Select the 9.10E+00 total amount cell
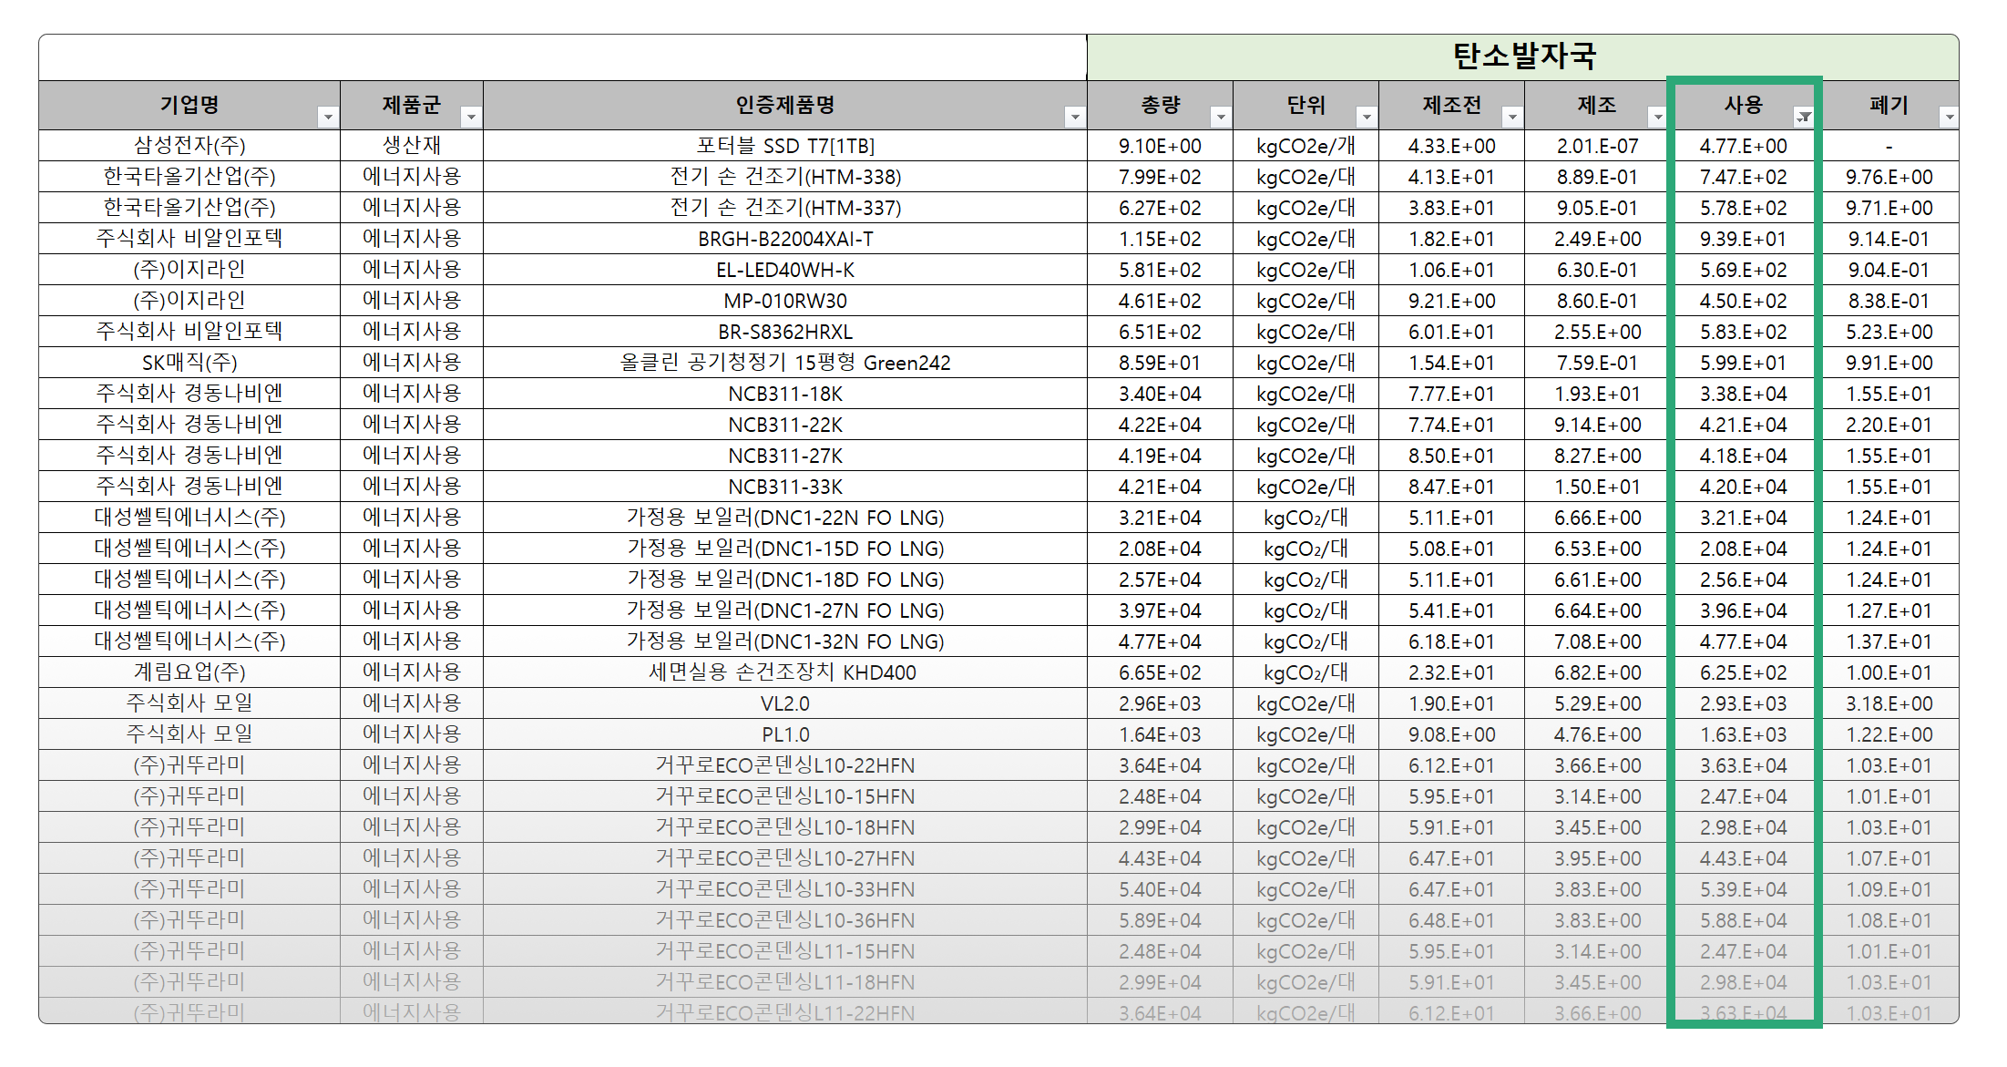 pyautogui.click(x=1160, y=146)
